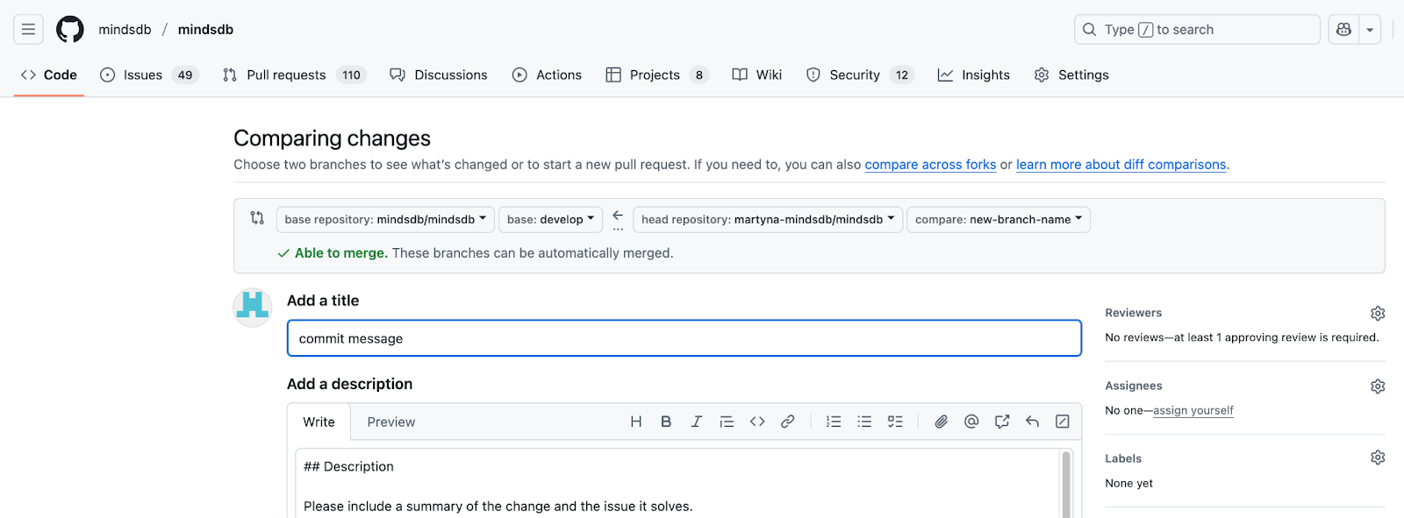Click inside the description text area
The width and height of the screenshot is (1404, 518).
coord(677,484)
